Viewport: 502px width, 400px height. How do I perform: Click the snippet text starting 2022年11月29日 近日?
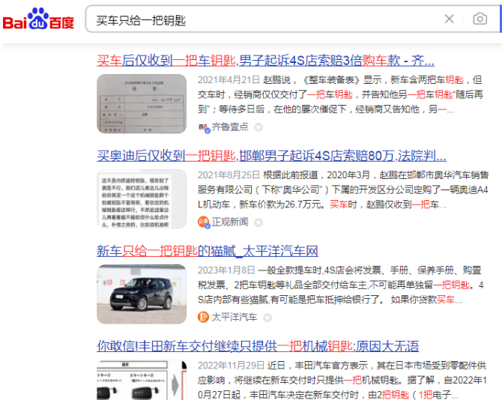point(342,380)
